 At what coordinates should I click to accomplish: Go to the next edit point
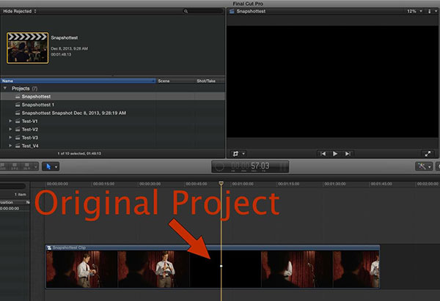point(348,154)
